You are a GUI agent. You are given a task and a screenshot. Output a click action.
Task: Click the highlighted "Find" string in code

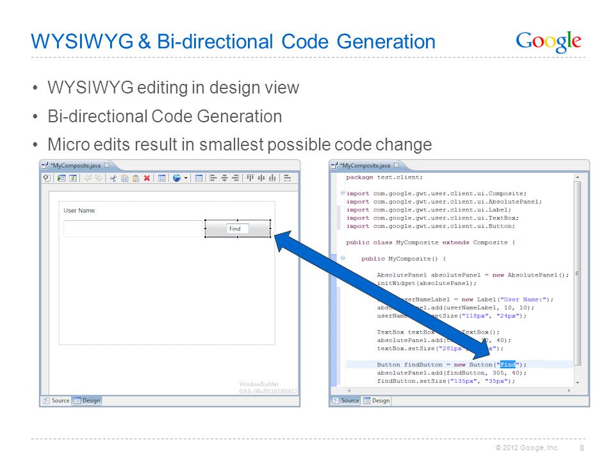coord(507,364)
